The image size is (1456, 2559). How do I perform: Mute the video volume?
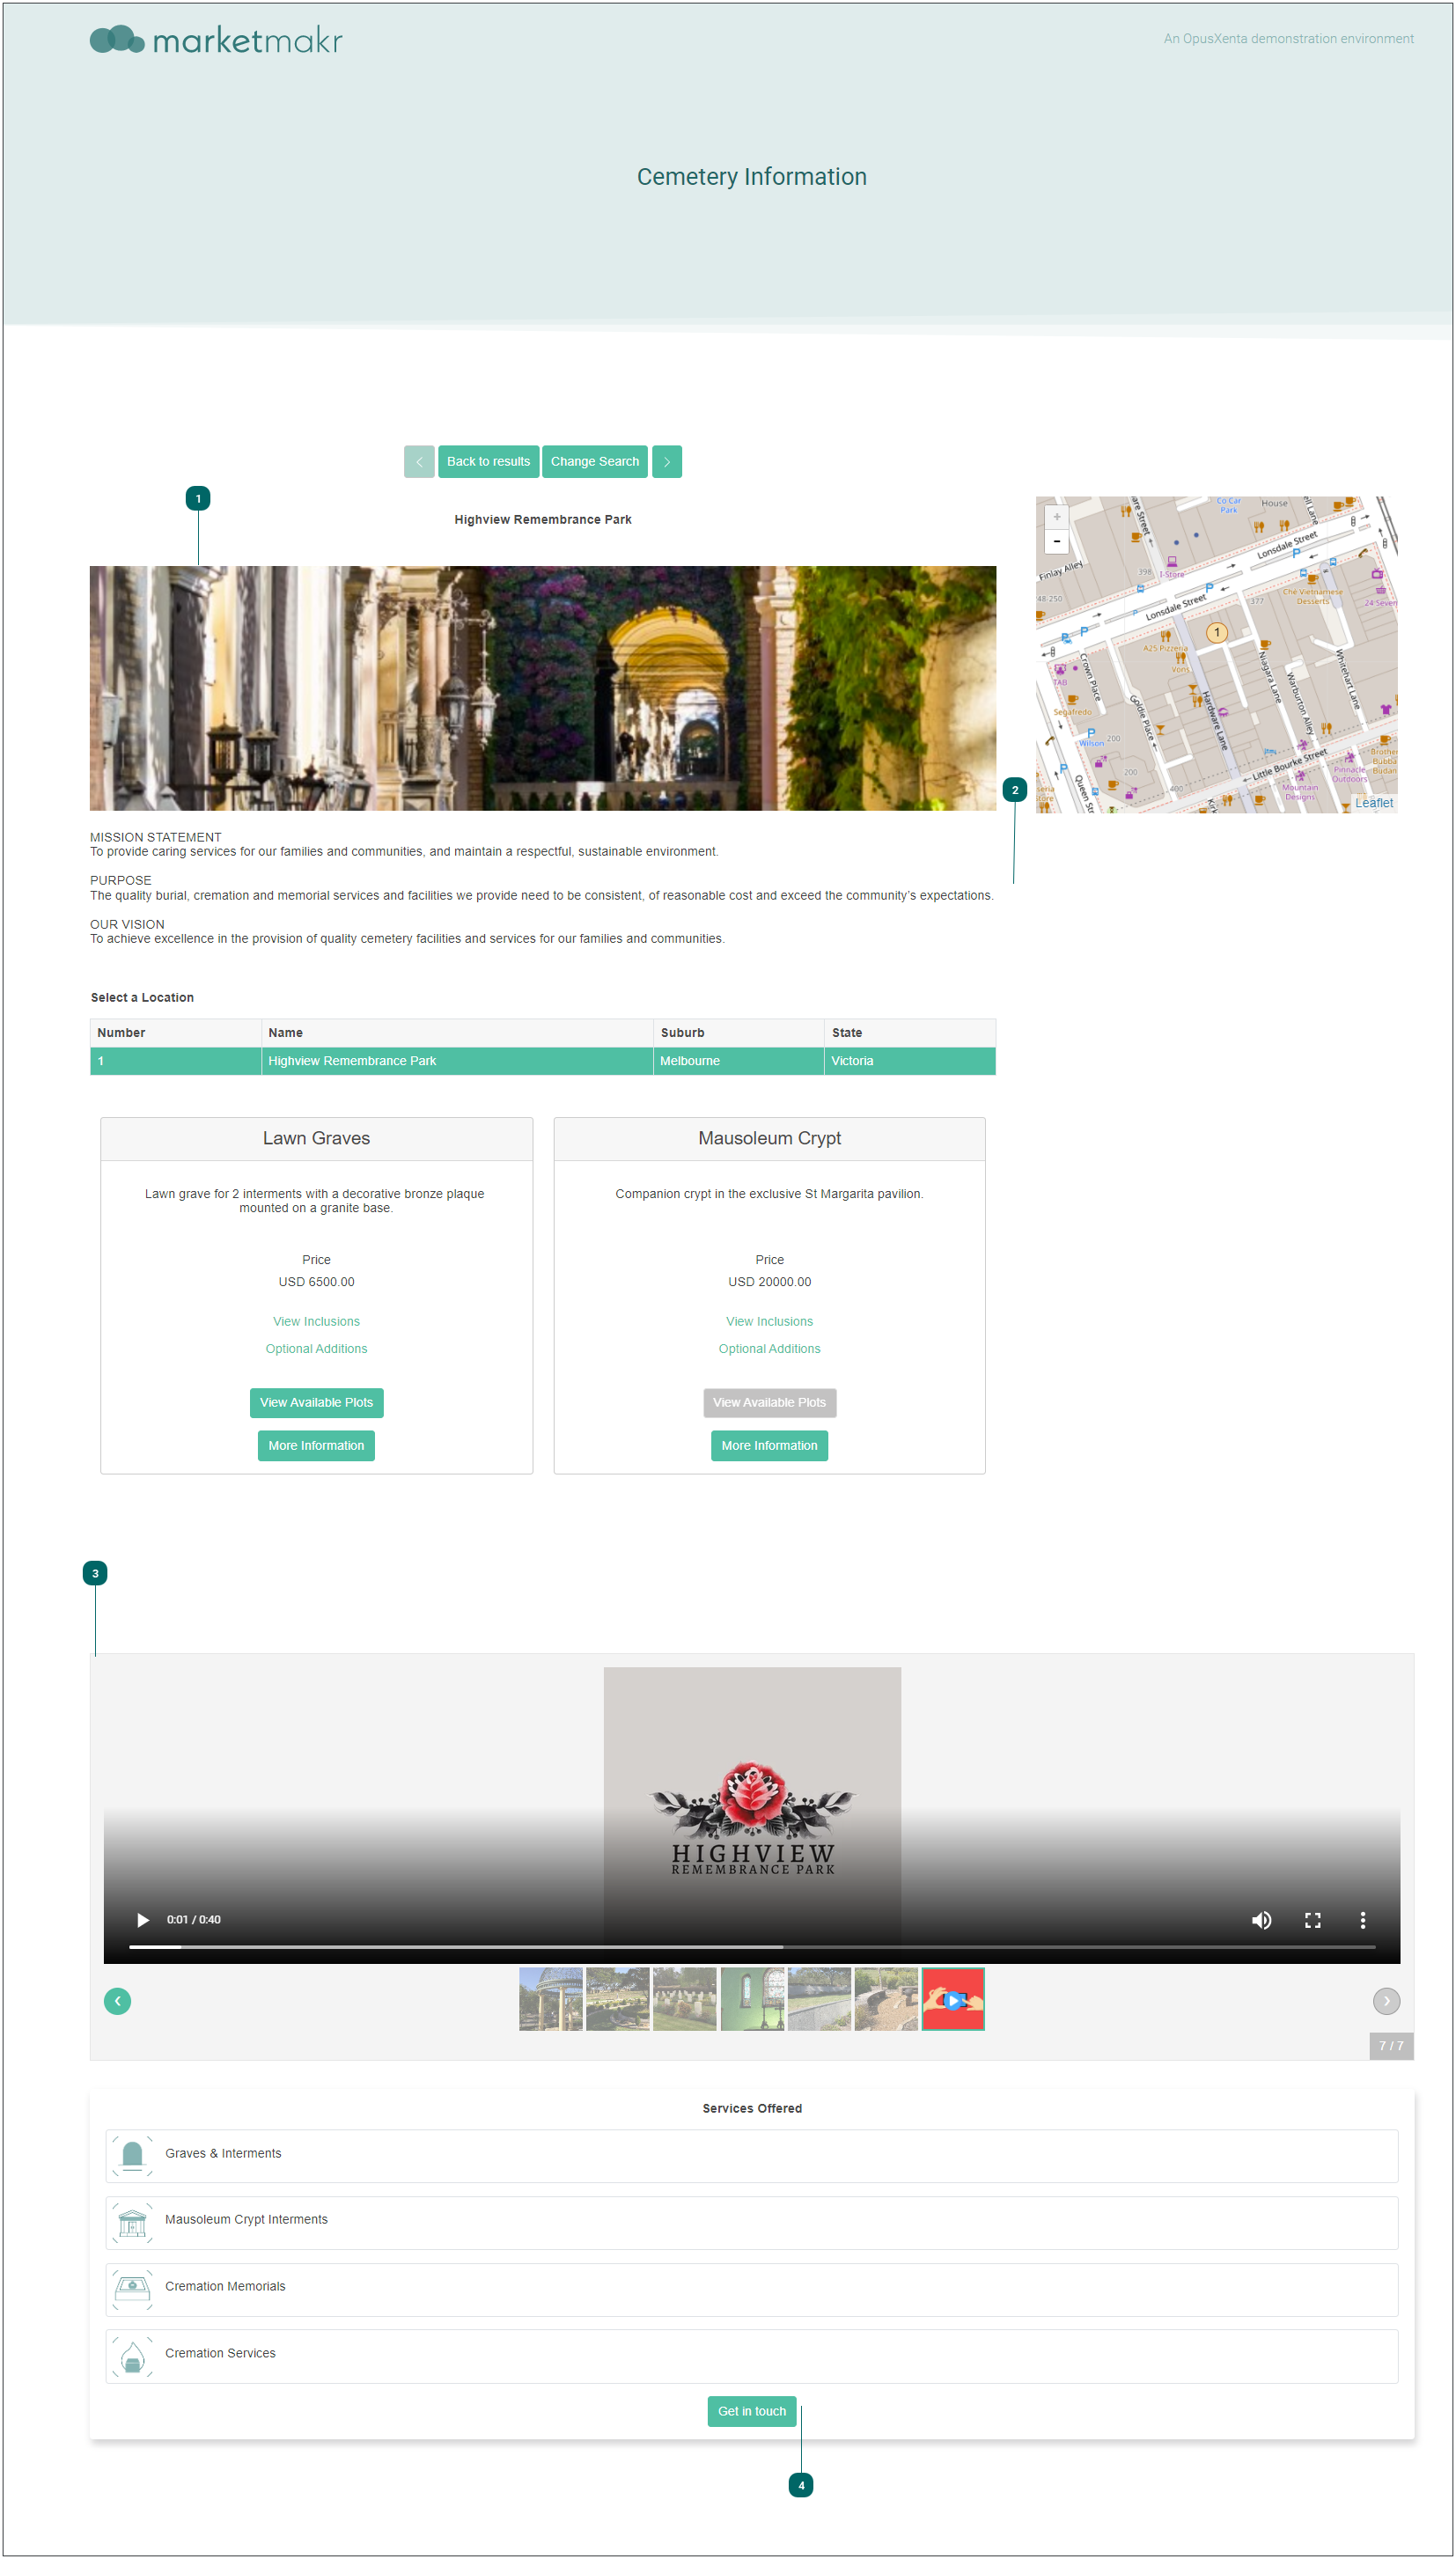[1262, 1920]
